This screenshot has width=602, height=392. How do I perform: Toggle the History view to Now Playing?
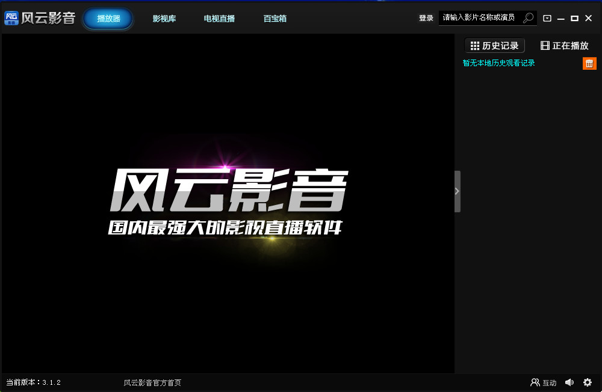(x=566, y=45)
